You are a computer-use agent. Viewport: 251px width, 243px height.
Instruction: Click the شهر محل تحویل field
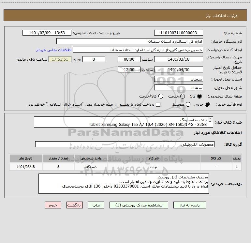point(179,87)
